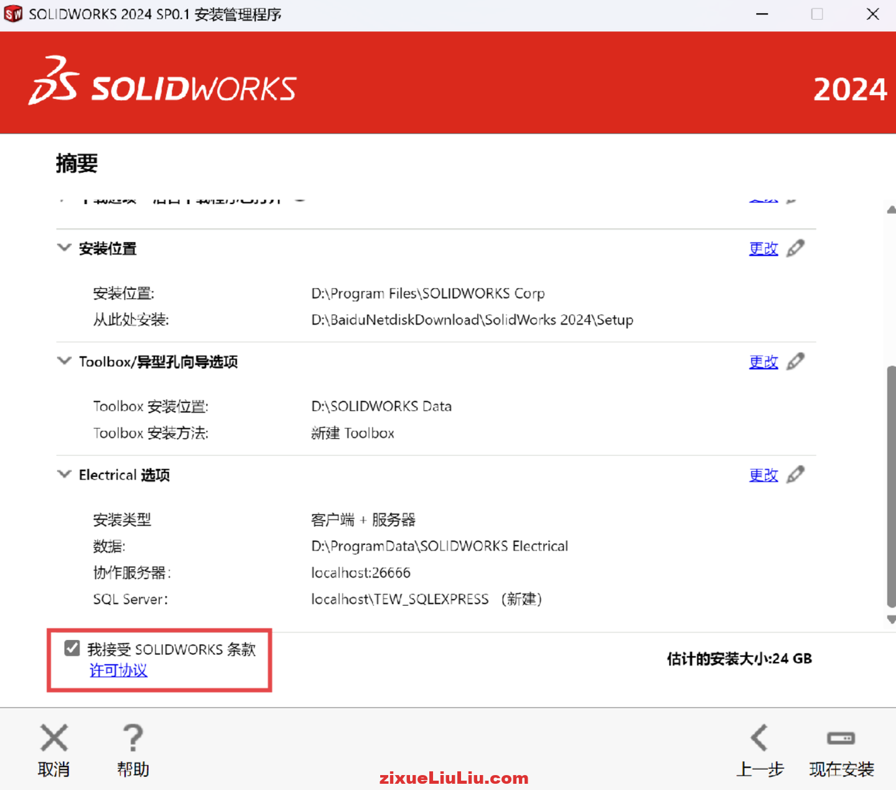The width and height of the screenshot is (896, 790).
Task: Click 更改 for Toolbox settings
Action: tap(763, 361)
